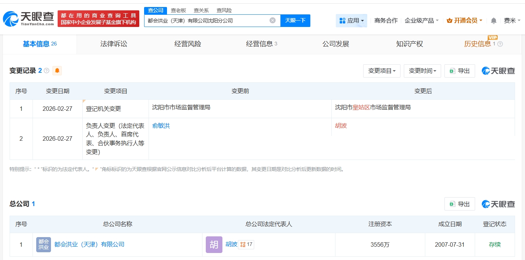Click the 胡 avatar thumbnail
Screen dimensions: 525x260
click(214, 244)
